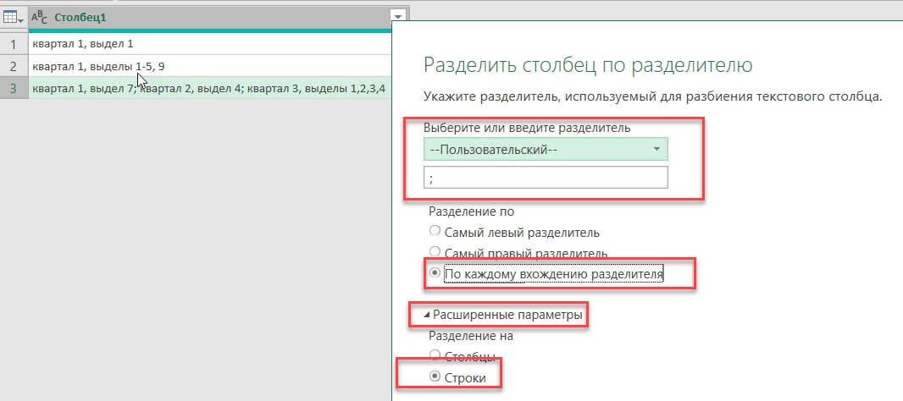Image resolution: width=903 pixels, height=401 pixels.
Task: Select 'Самый левый разделитель' radio option
Action: pos(435,233)
